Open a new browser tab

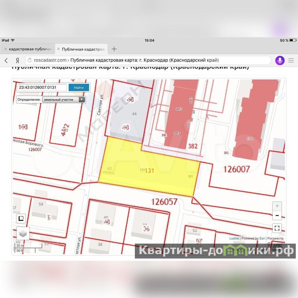click(114, 49)
